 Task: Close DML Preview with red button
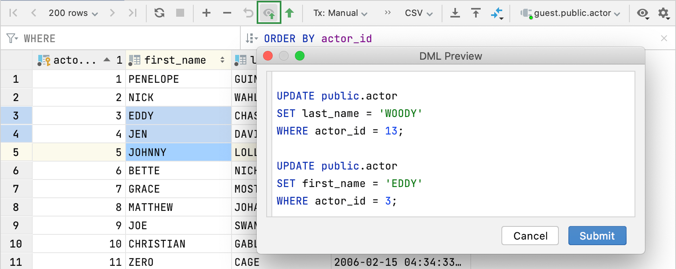(268, 56)
